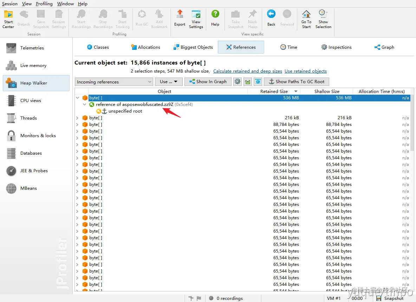Open JEE & Probes section

[36, 170]
